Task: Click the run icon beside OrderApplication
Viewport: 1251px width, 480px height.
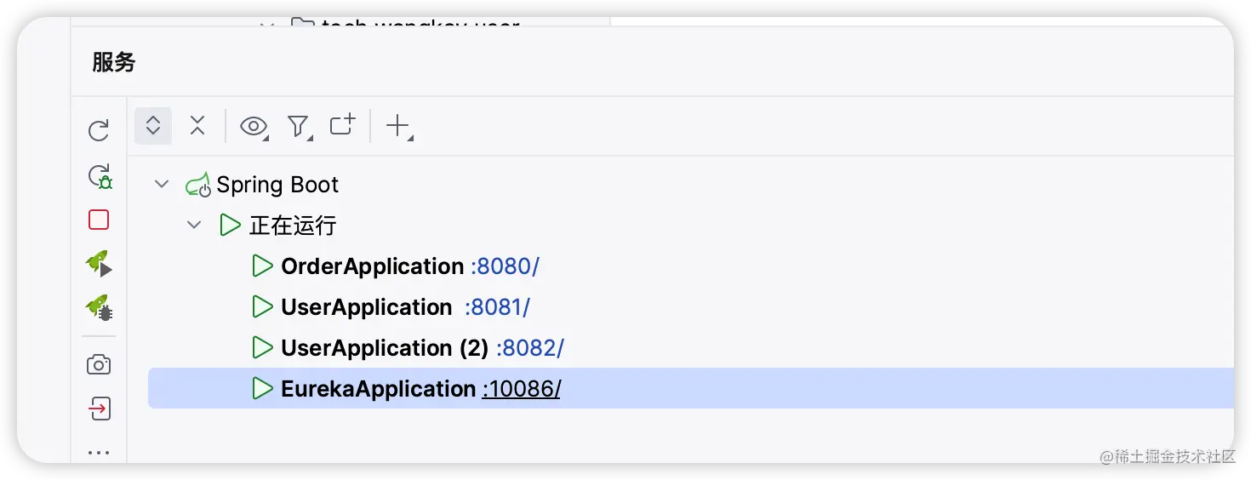Action: 262,266
